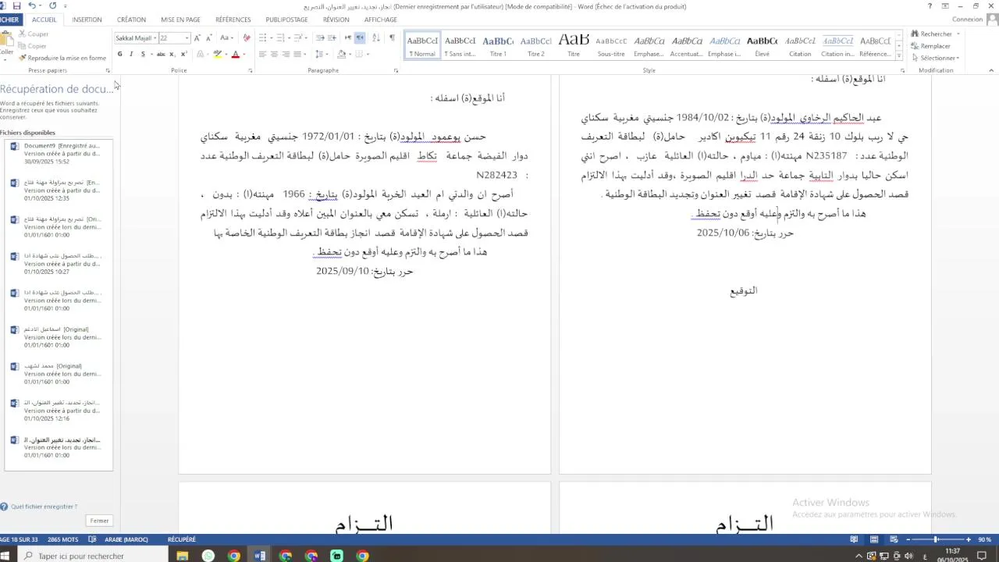Zoom in with the plus icon
999x562 pixels.
(x=969, y=539)
